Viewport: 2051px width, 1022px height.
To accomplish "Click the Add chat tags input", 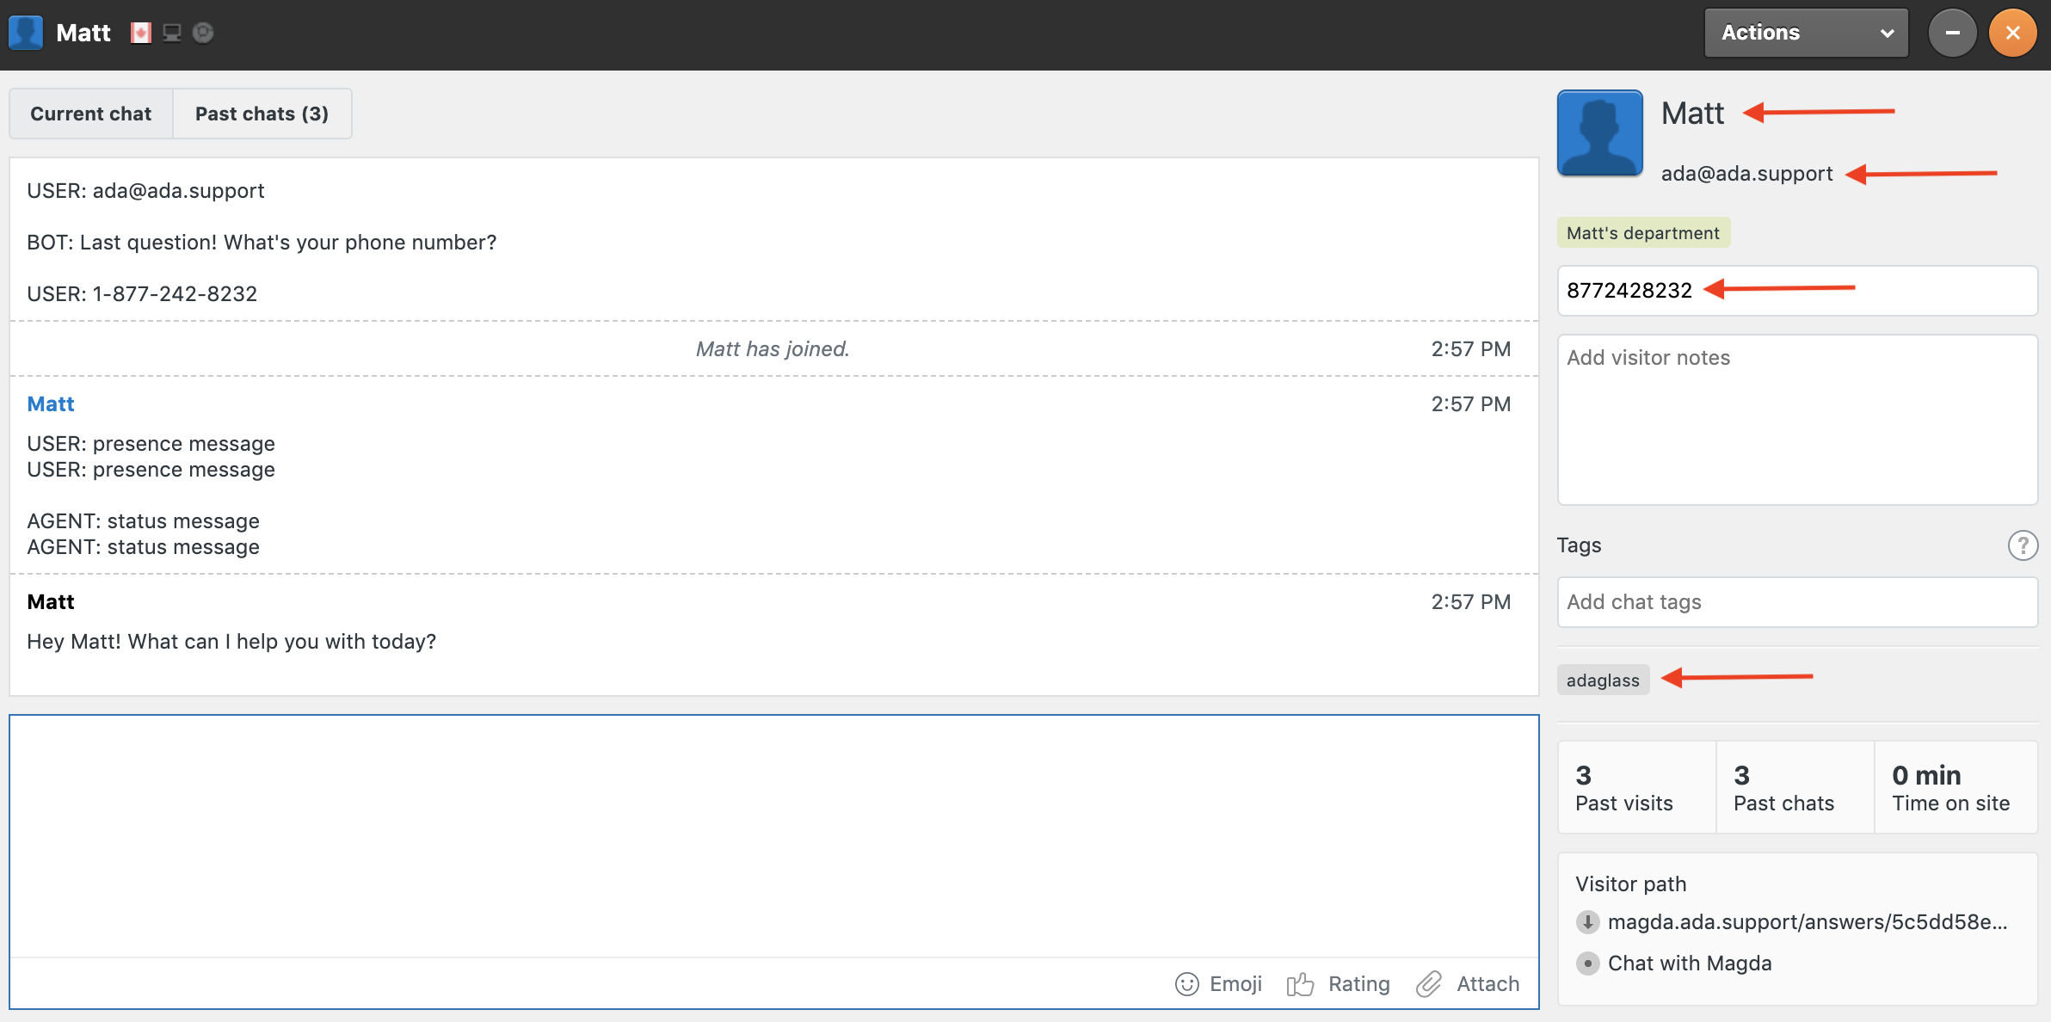I will [x=1797, y=602].
